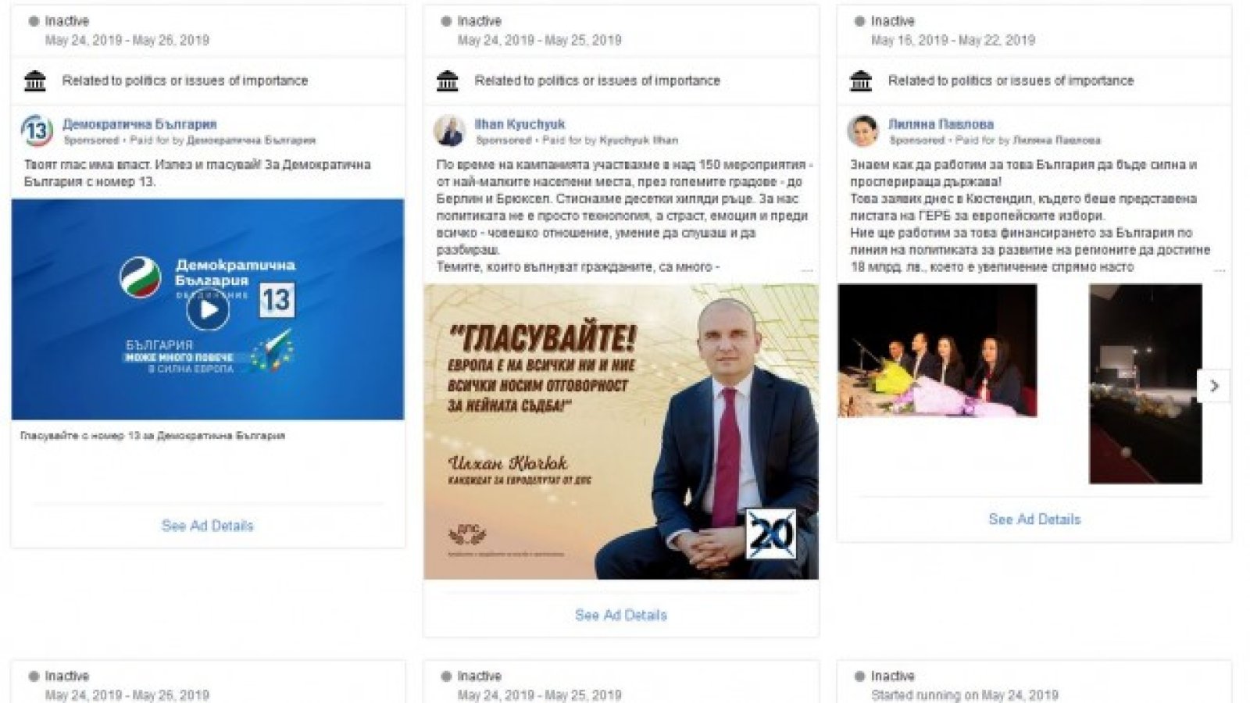Click the Гласувайте с номер 13 caption
Screen dimensions: 1250x703
point(153,436)
